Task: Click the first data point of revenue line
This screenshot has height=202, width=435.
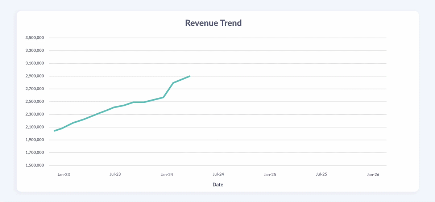Action: click(x=54, y=131)
